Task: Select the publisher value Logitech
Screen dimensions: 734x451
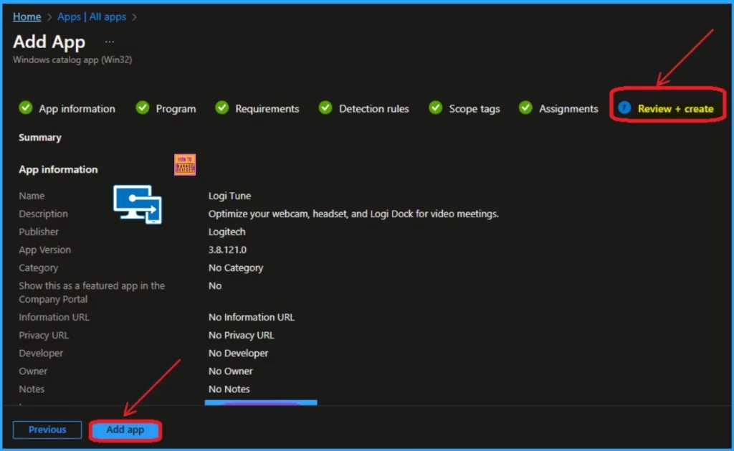Action: tap(227, 232)
